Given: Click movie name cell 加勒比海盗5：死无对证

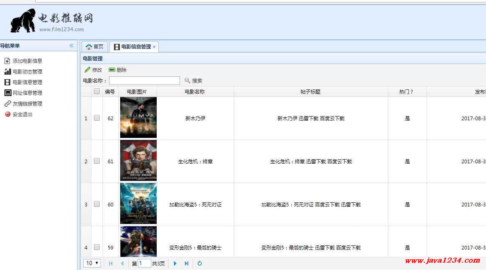Looking at the screenshot, I should tap(195, 205).
